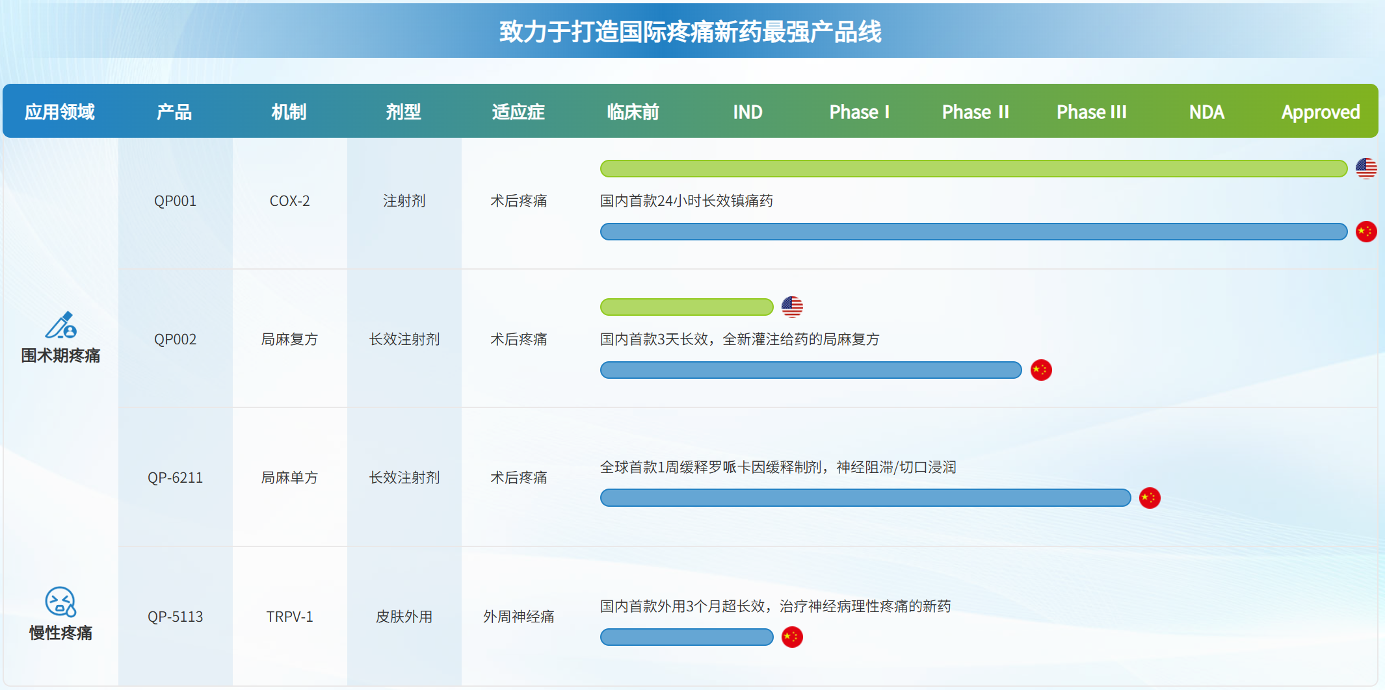
Task: Click the short blue progress bar for QP-5113
Action: point(686,637)
